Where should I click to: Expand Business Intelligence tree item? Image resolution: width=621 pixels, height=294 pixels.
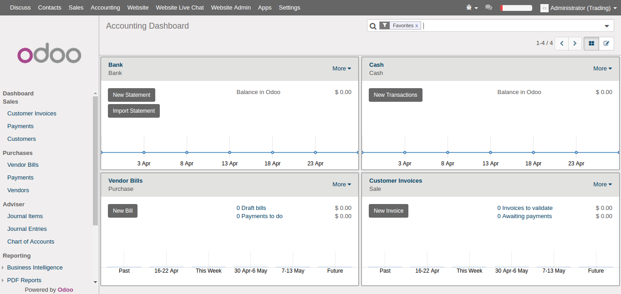click(x=3, y=268)
